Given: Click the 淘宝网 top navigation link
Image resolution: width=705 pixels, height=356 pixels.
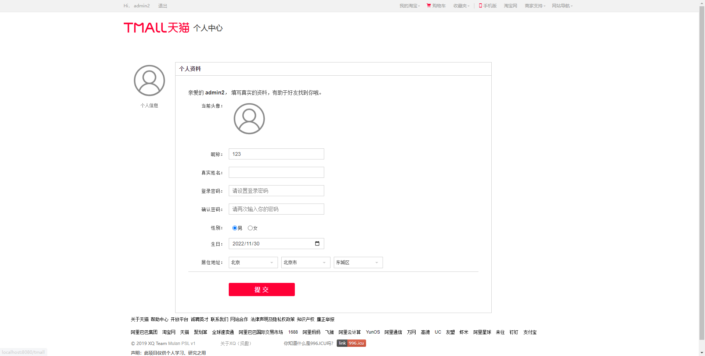Looking at the screenshot, I should (x=510, y=6).
